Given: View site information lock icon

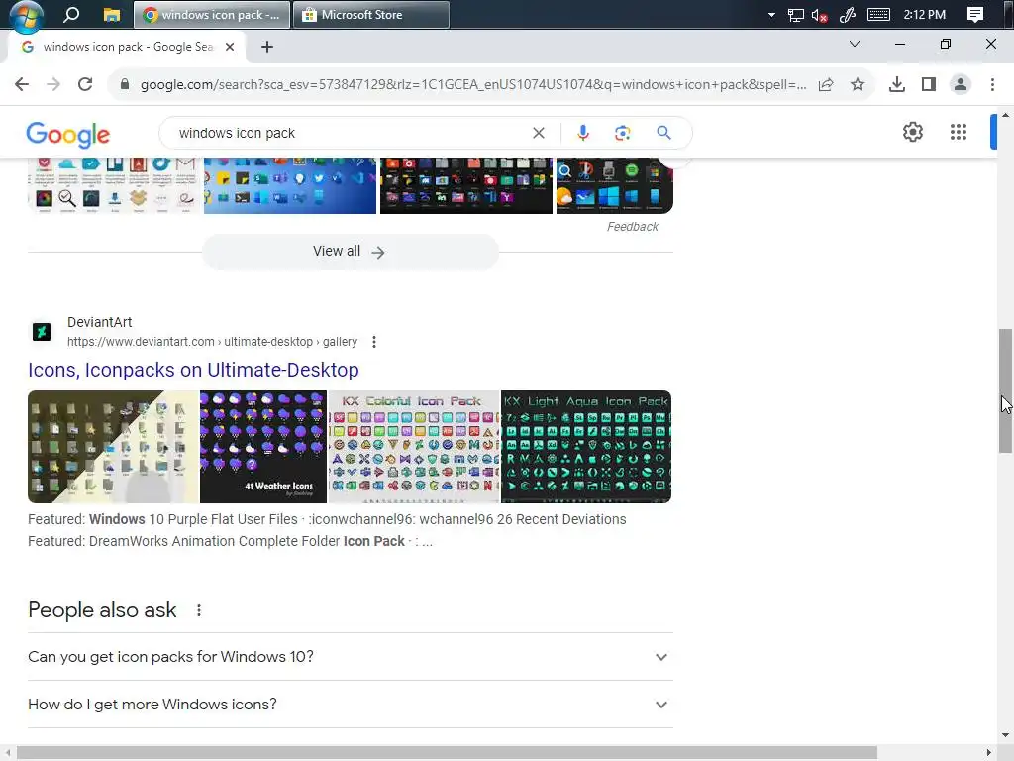Looking at the screenshot, I should click(x=124, y=84).
